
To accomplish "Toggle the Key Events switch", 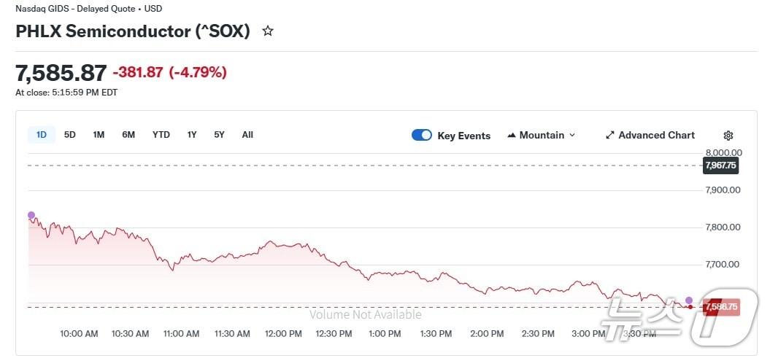I will [422, 135].
